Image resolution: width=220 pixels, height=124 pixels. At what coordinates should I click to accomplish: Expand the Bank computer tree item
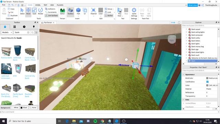(x=186, y=35)
